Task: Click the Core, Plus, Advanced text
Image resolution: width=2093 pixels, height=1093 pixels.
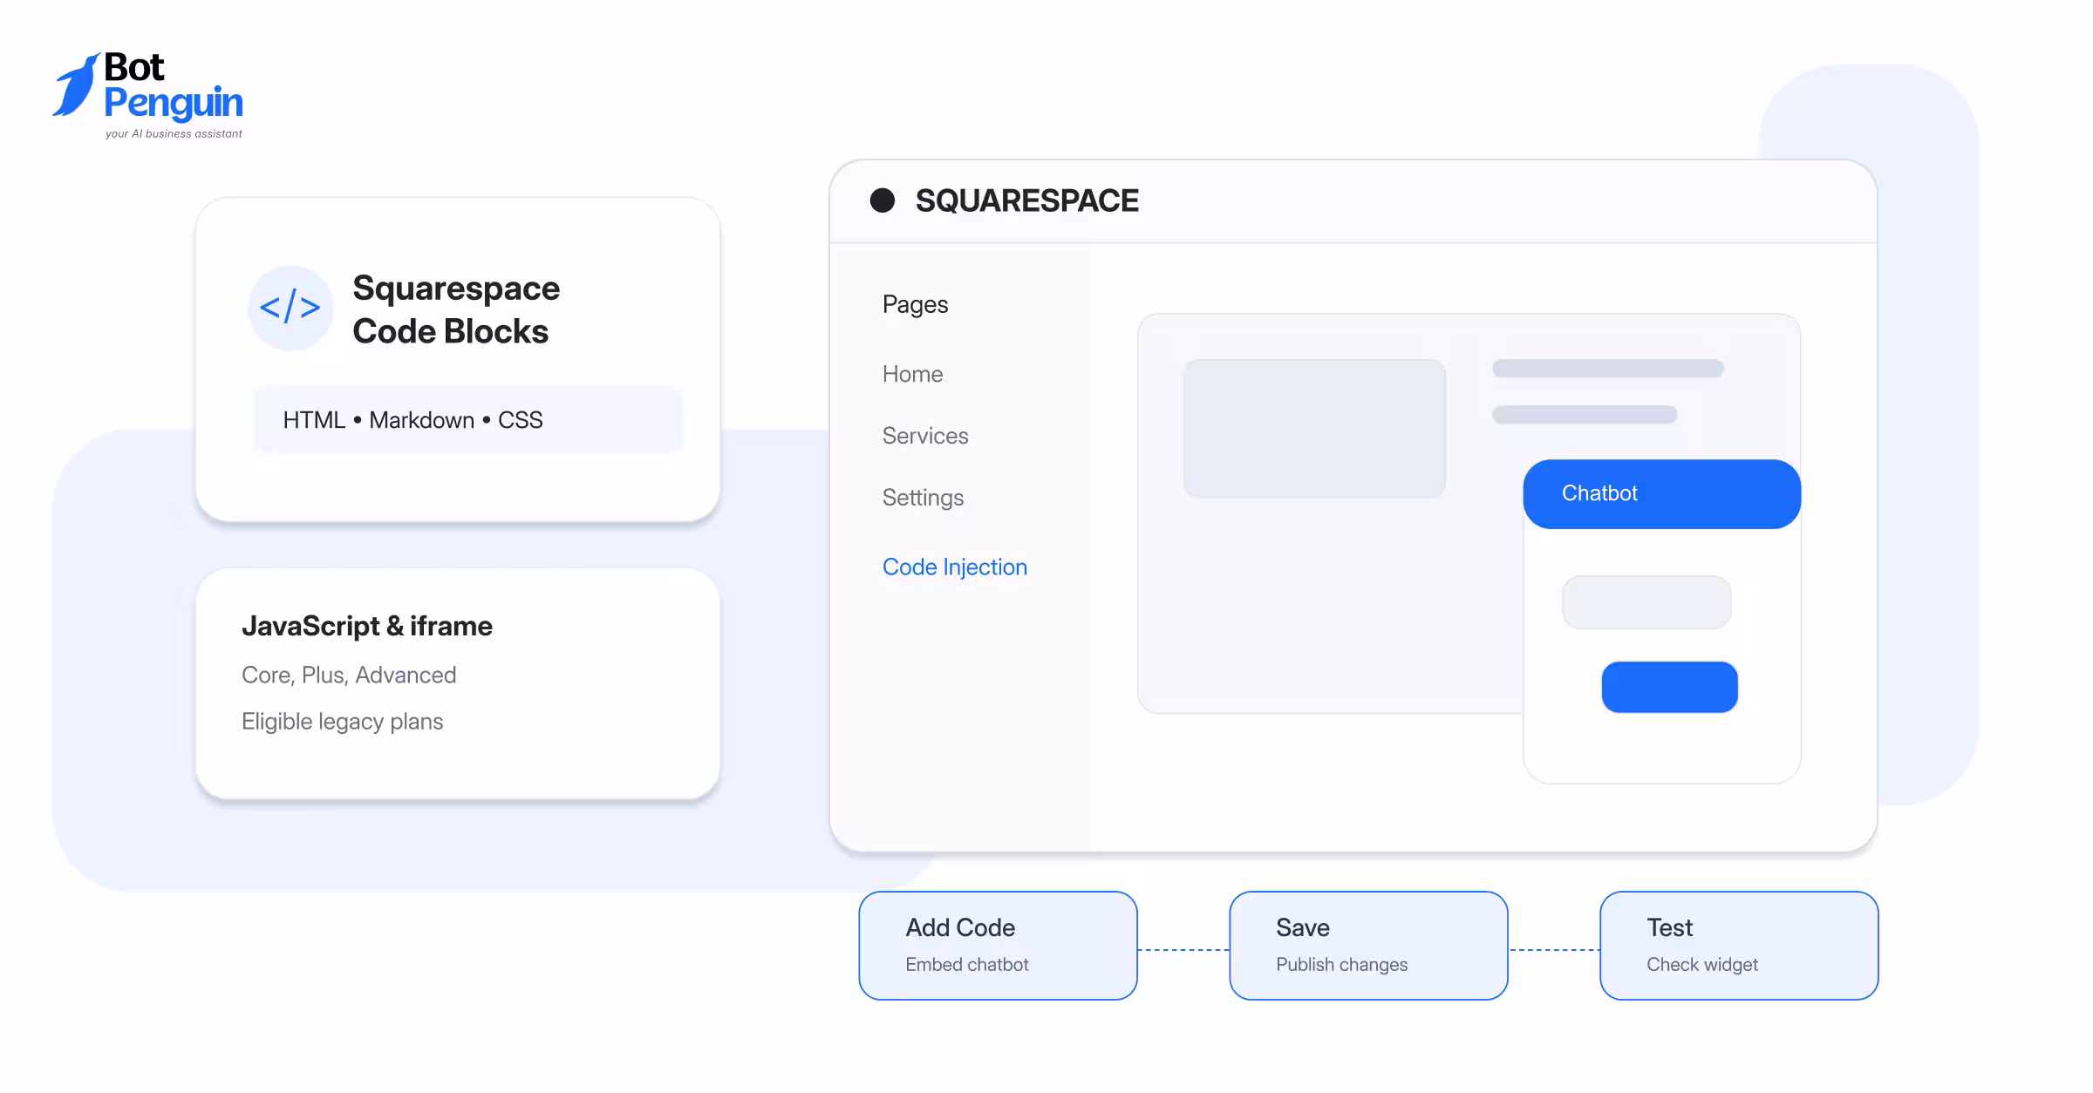Action: click(x=349, y=675)
